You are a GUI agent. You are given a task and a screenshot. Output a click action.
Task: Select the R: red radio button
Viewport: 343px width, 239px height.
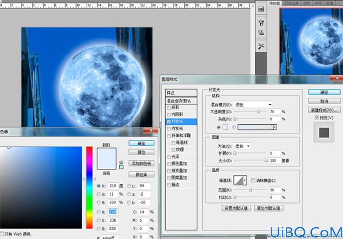98,212
